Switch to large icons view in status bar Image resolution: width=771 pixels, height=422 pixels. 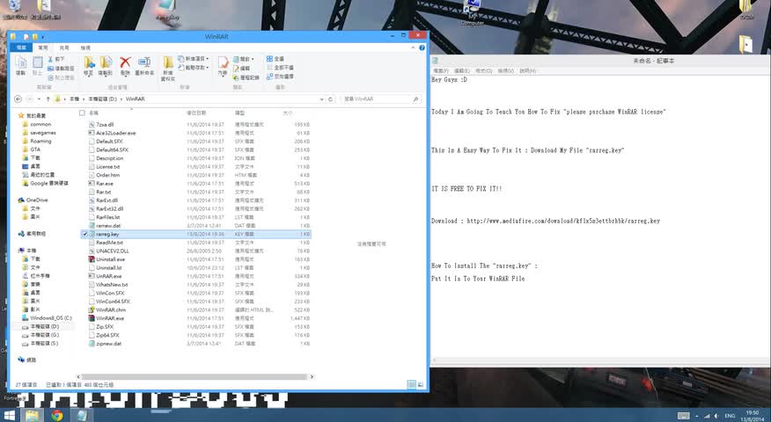coord(421,384)
